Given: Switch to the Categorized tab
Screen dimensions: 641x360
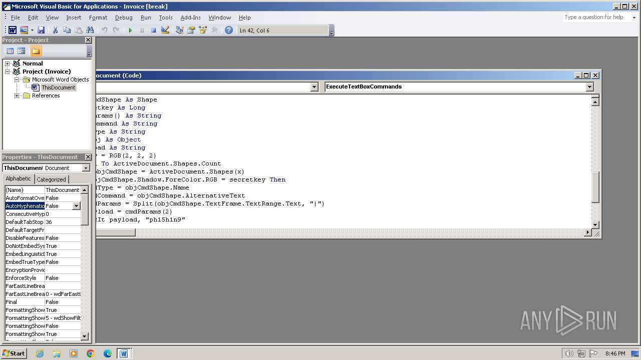Looking at the screenshot, I should click(51, 179).
